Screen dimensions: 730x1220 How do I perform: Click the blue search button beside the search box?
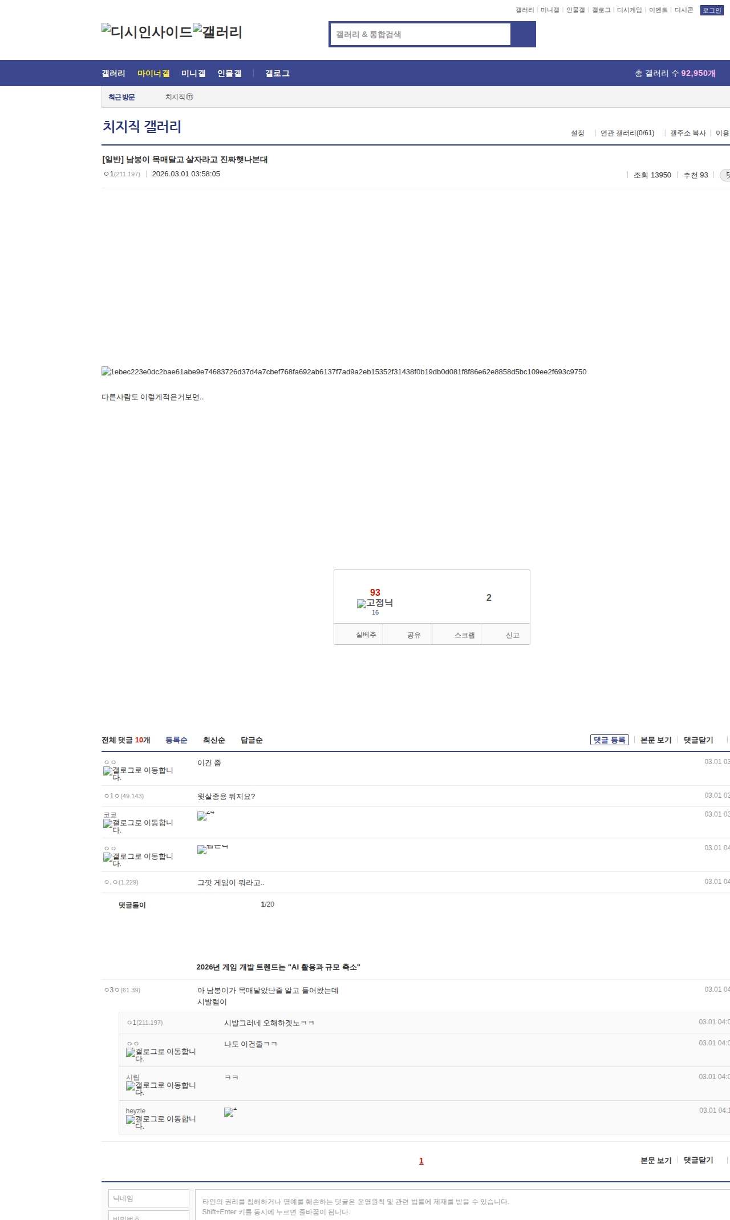524,34
